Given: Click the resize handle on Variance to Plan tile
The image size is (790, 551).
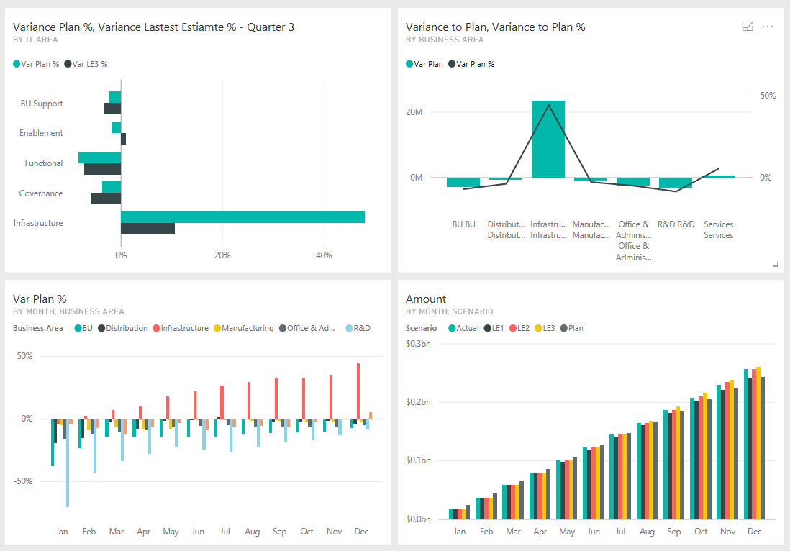Looking at the screenshot, I should pyautogui.click(x=776, y=265).
